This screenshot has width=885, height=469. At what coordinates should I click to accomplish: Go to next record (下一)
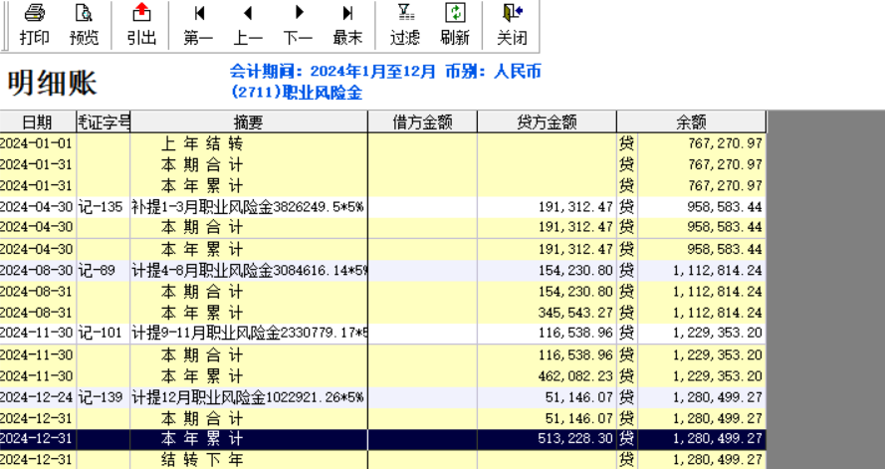point(298,25)
